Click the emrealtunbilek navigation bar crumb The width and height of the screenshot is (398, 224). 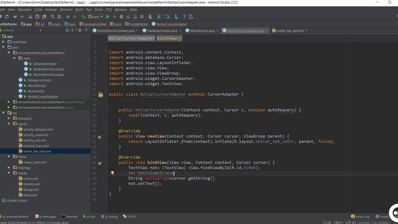[93, 24]
